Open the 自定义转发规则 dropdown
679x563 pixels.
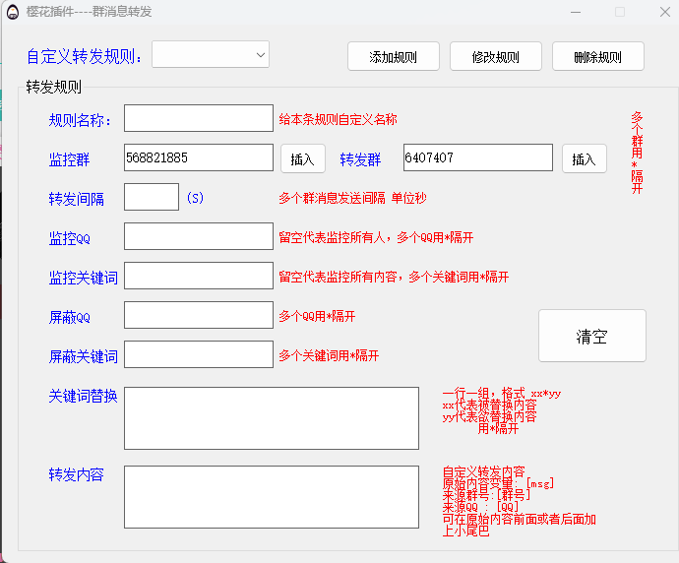click(x=211, y=55)
